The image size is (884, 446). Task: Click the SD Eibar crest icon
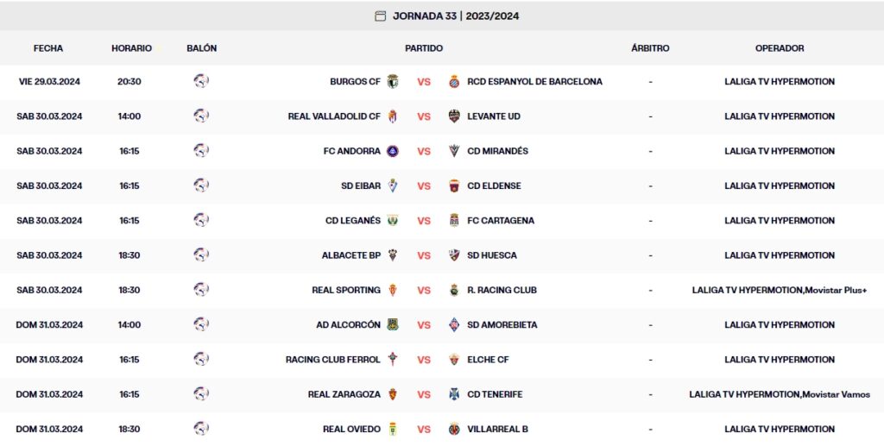click(393, 185)
